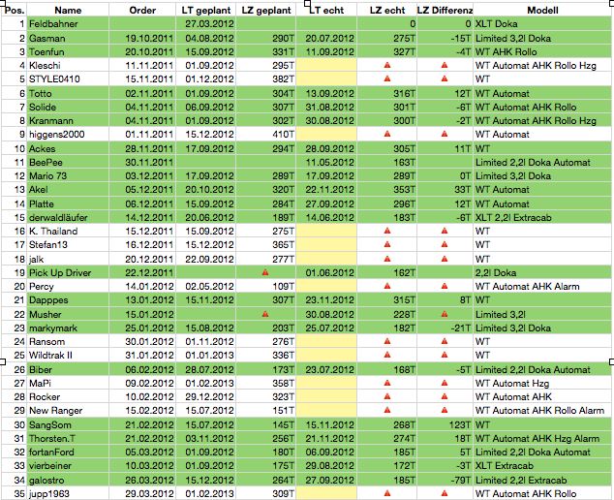Click Totto's LZ Differenz value 12T

pos(463,93)
